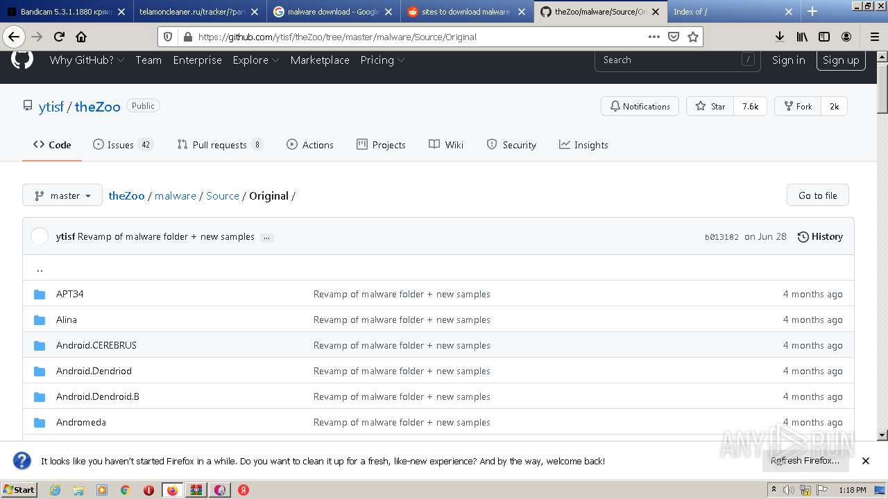Navigate to the malware breadcrumb folder

tap(176, 196)
